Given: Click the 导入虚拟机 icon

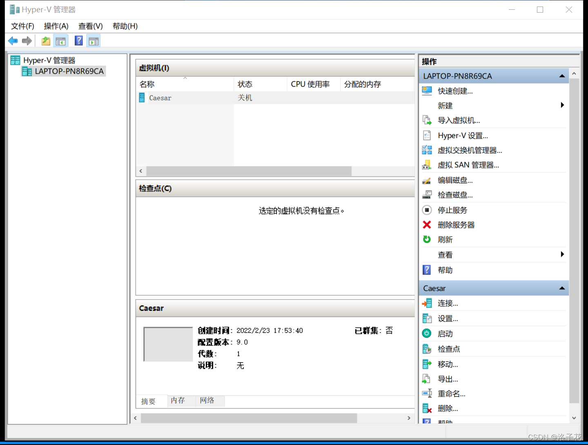Looking at the screenshot, I should 427,120.
